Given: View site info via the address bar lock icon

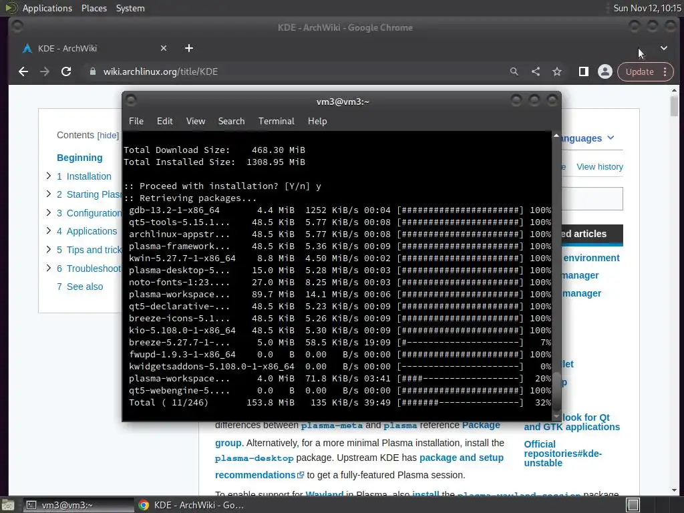Looking at the screenshot, I should click(92, 71).
